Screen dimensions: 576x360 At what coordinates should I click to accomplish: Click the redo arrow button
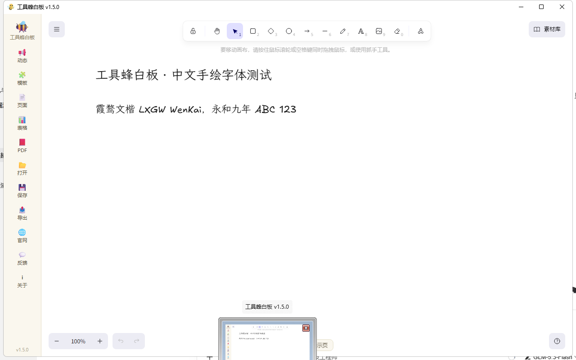pos(137,341)
